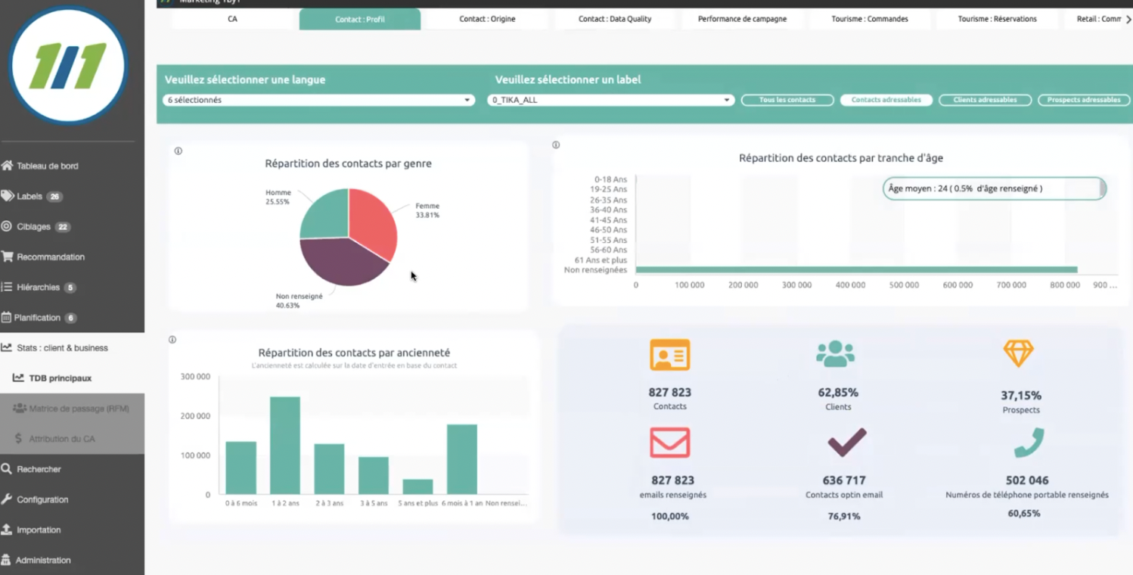
Task: Click the 636 717 optin email value
Action: pos(844,480)
